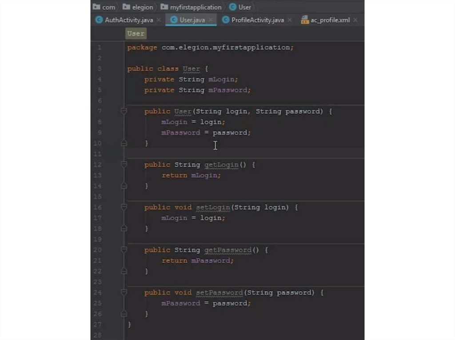Open the ProfileActivity.java tab

[x=257, y=20]
